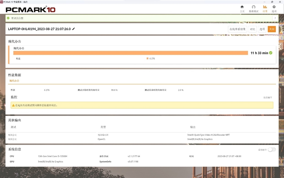Click the result name LAPTOP-0HL4I194 title
This screenshot has width=284, height=178.
(x=39, y=29)
